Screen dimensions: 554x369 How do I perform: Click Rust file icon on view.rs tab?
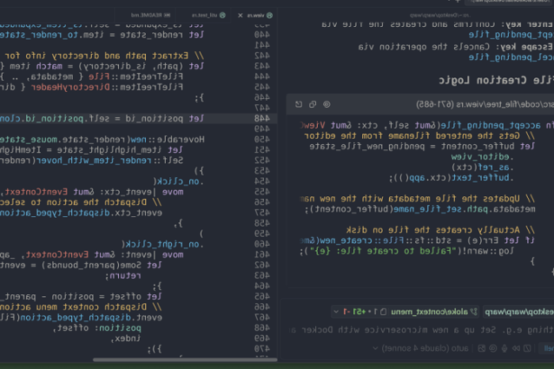tap(269, 15)
